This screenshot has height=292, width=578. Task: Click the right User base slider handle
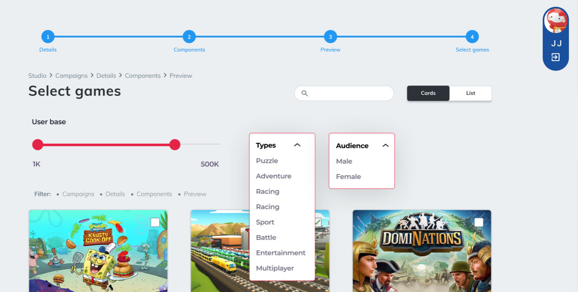tap(175, 145)
